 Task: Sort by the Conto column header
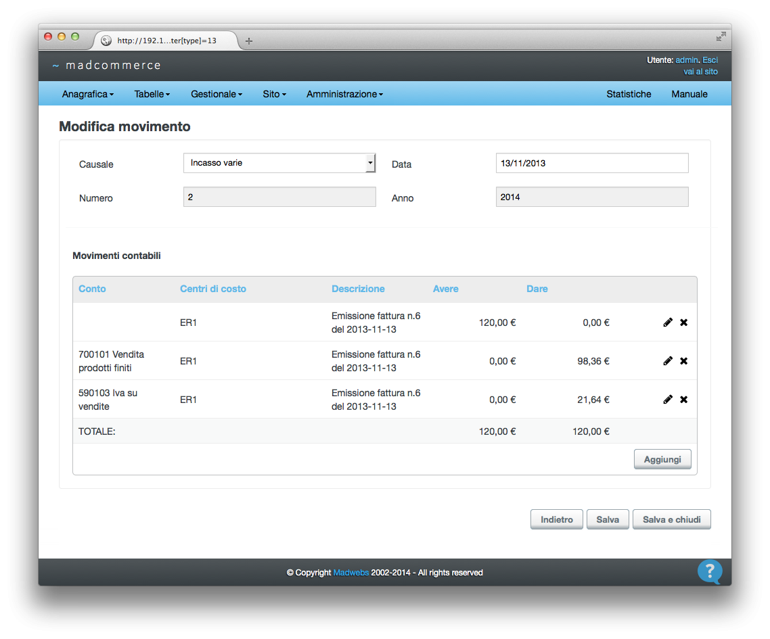92,289
